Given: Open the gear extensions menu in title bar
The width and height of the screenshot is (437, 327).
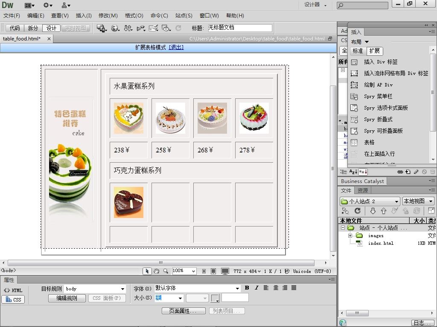Looking at the screenshot, I should [x=48, y=5].
